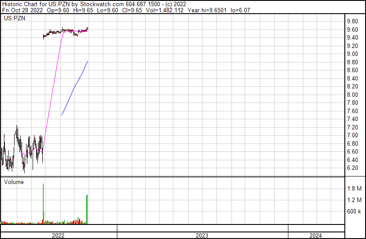Click the US:PZN ticker label in chart

click(x=15, y=18)
